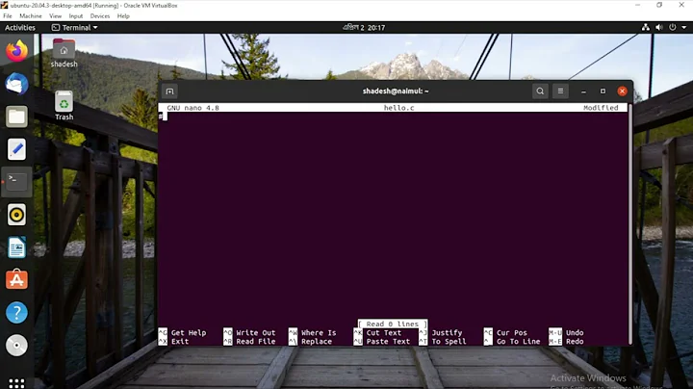Click the Modified status in nano header

coord(601,108)
